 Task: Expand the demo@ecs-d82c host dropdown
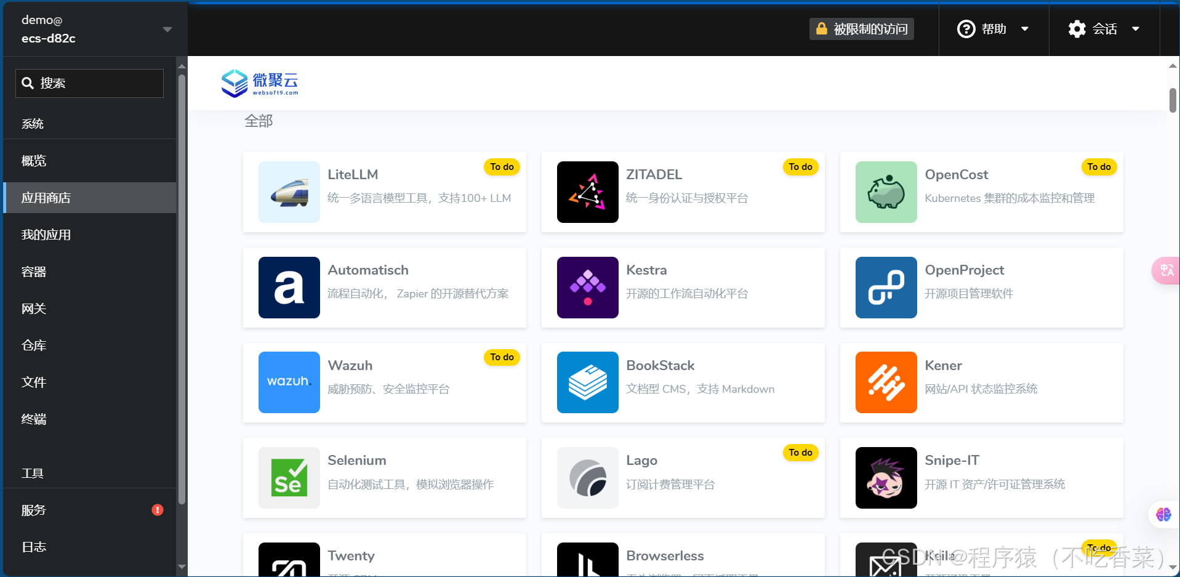click(x=167, y=30)
